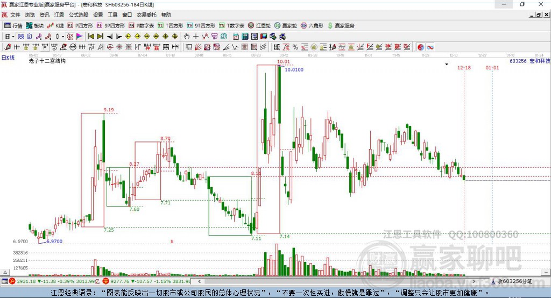The width and height of the screenshot is (551, 298).
Task: Open the T四方形 tool
Action: point(171,26)
